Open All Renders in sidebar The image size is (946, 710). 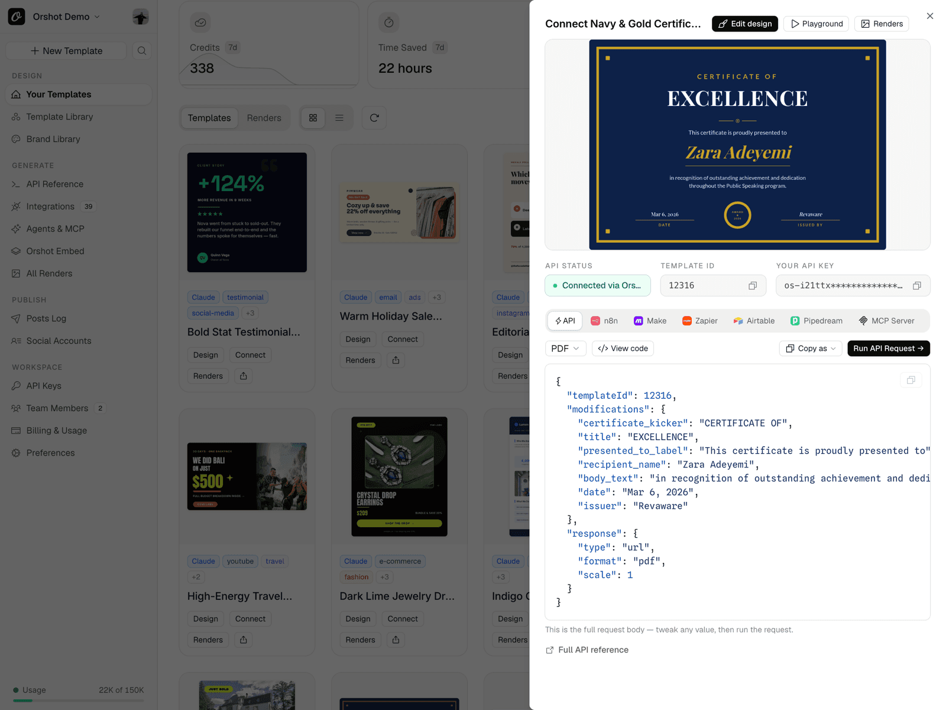pyautogui.click(x=79, y=273)
